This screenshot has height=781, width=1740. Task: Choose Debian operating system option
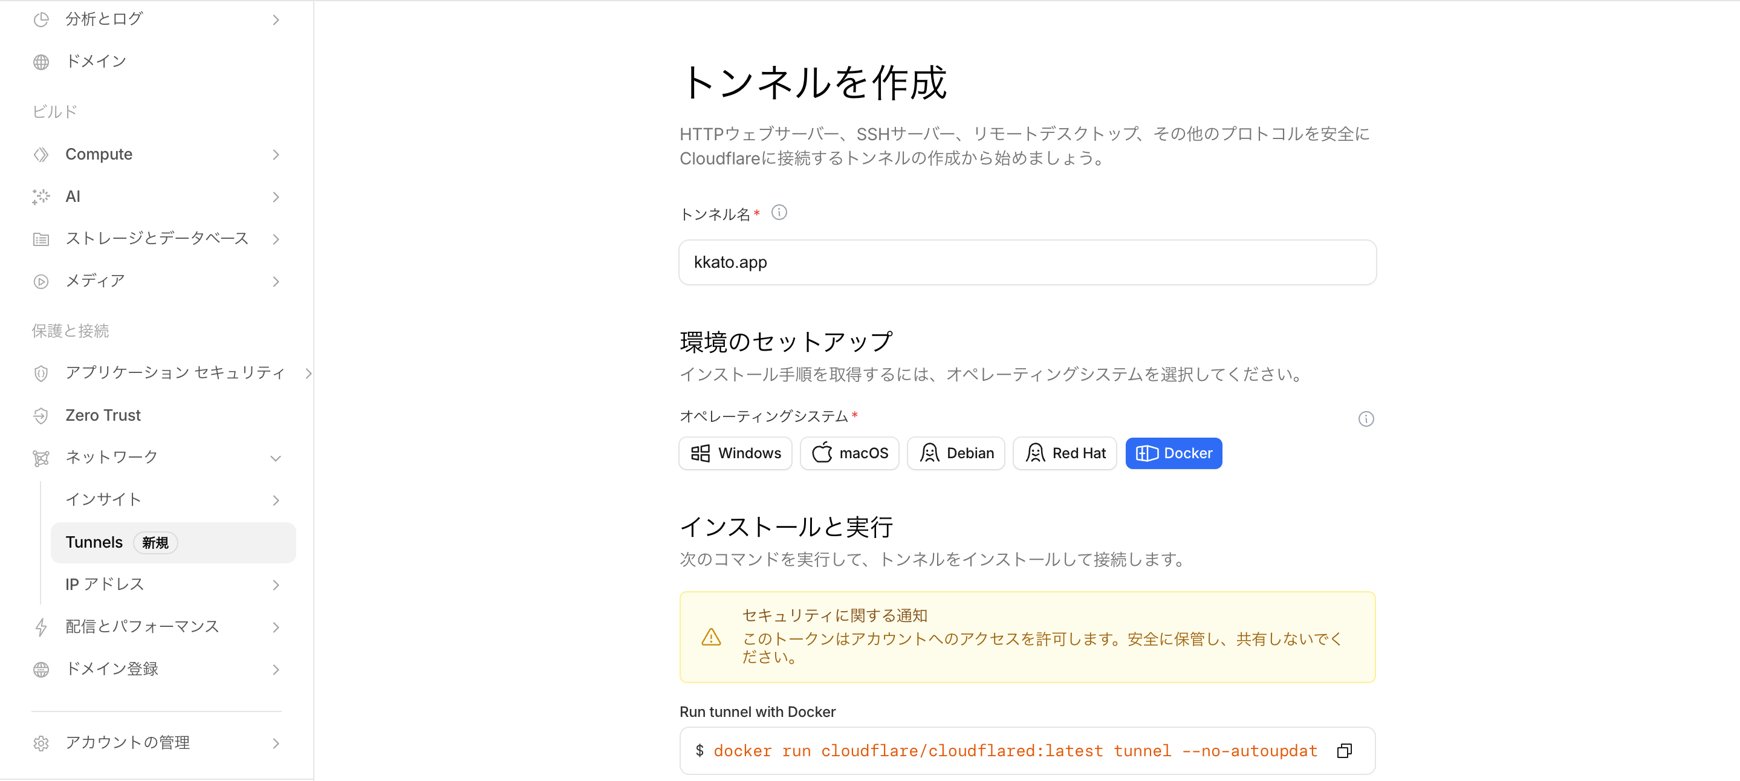pos(955,453)
